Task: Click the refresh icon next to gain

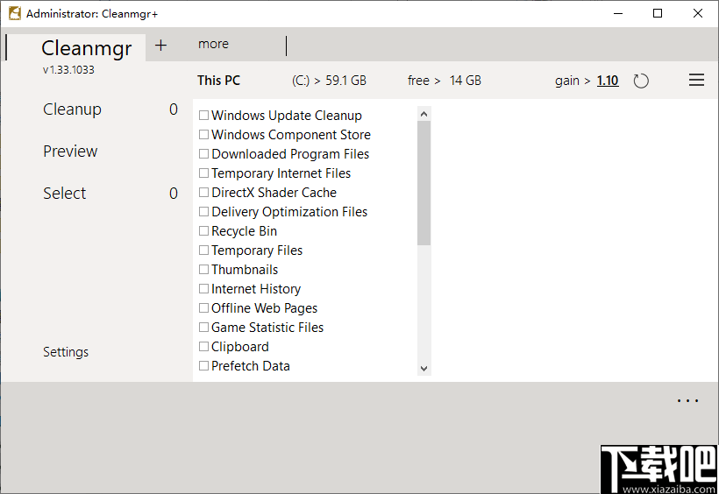Action: coord(641,81)
